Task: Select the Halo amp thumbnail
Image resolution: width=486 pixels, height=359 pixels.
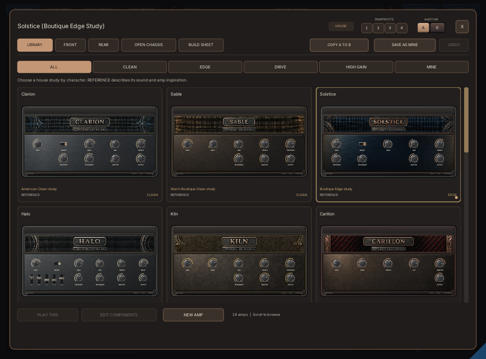Action: pyautogui.click(x=89, y=261)
